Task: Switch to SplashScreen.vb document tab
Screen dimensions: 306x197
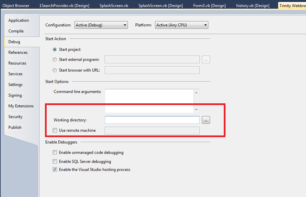Action: click(x=114, y=6)
